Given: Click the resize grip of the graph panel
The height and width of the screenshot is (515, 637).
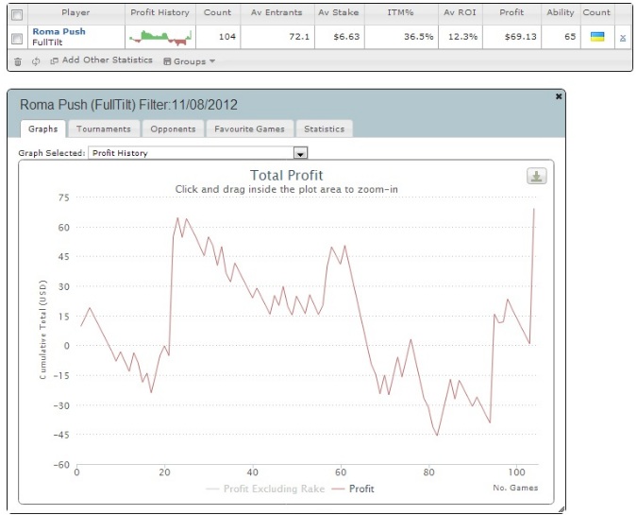Looking at the screenshot, I should coord(561,509).
